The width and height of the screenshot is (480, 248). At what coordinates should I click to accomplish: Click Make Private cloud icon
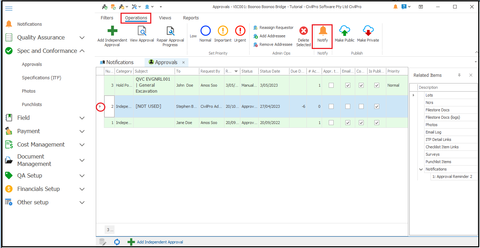click(368, 31)
